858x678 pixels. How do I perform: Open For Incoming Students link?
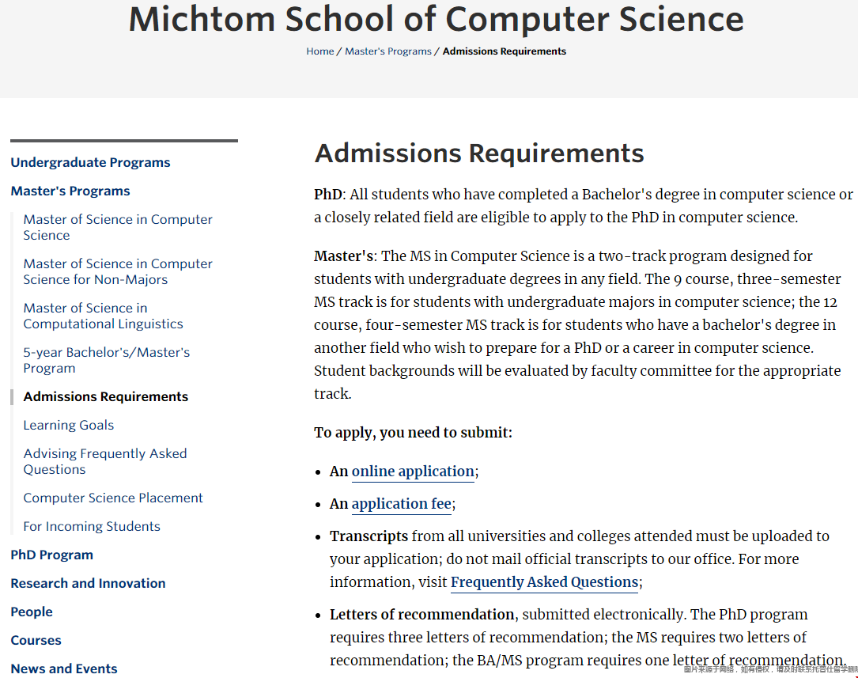click(92, 526)
